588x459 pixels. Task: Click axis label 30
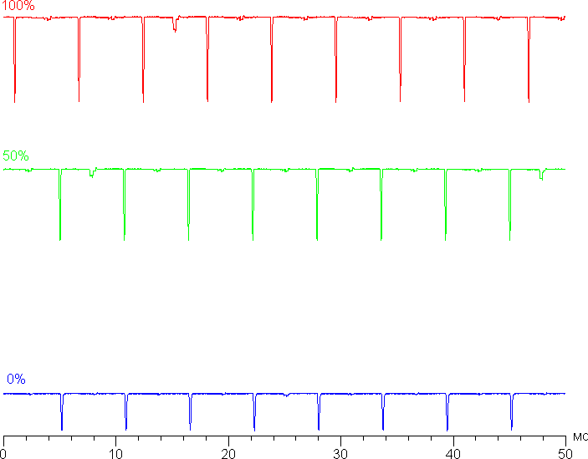click(340, 454)
